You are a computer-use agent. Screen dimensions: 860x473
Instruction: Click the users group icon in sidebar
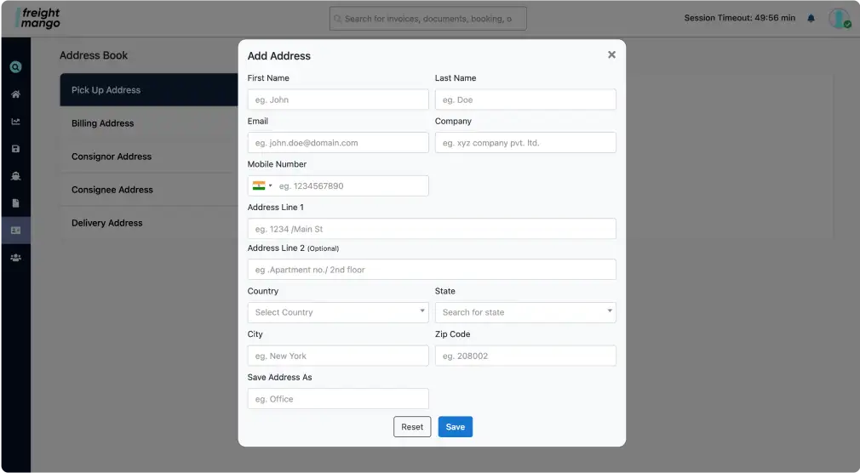click(15, 258)
